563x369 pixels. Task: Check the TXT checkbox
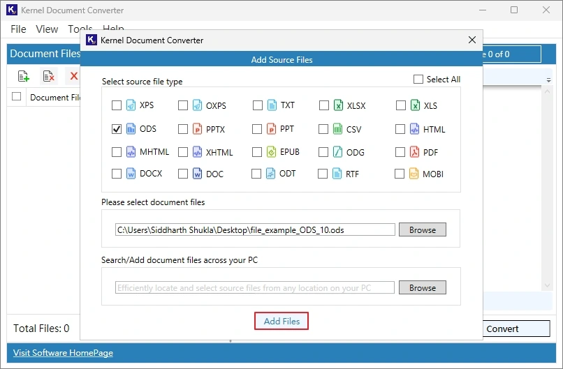[x=258, y=105]
